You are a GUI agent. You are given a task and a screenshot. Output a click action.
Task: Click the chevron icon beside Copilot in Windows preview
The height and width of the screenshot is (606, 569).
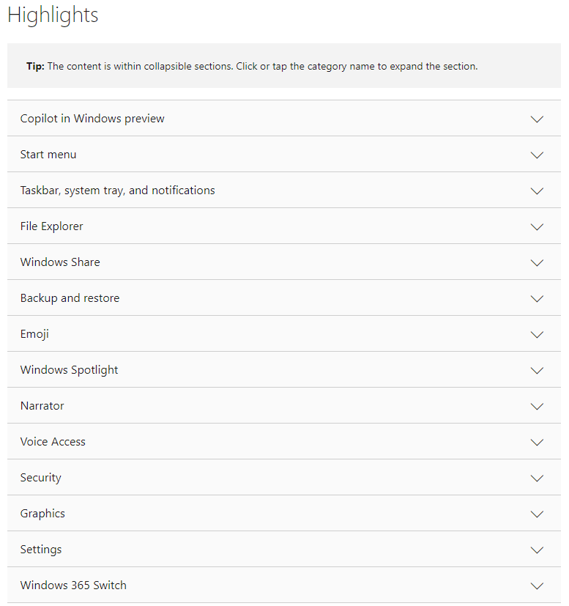coord(537,119)
